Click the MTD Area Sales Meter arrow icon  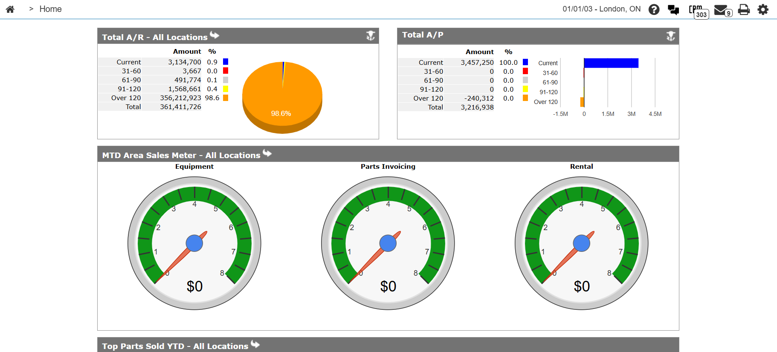tap(267, 153)
